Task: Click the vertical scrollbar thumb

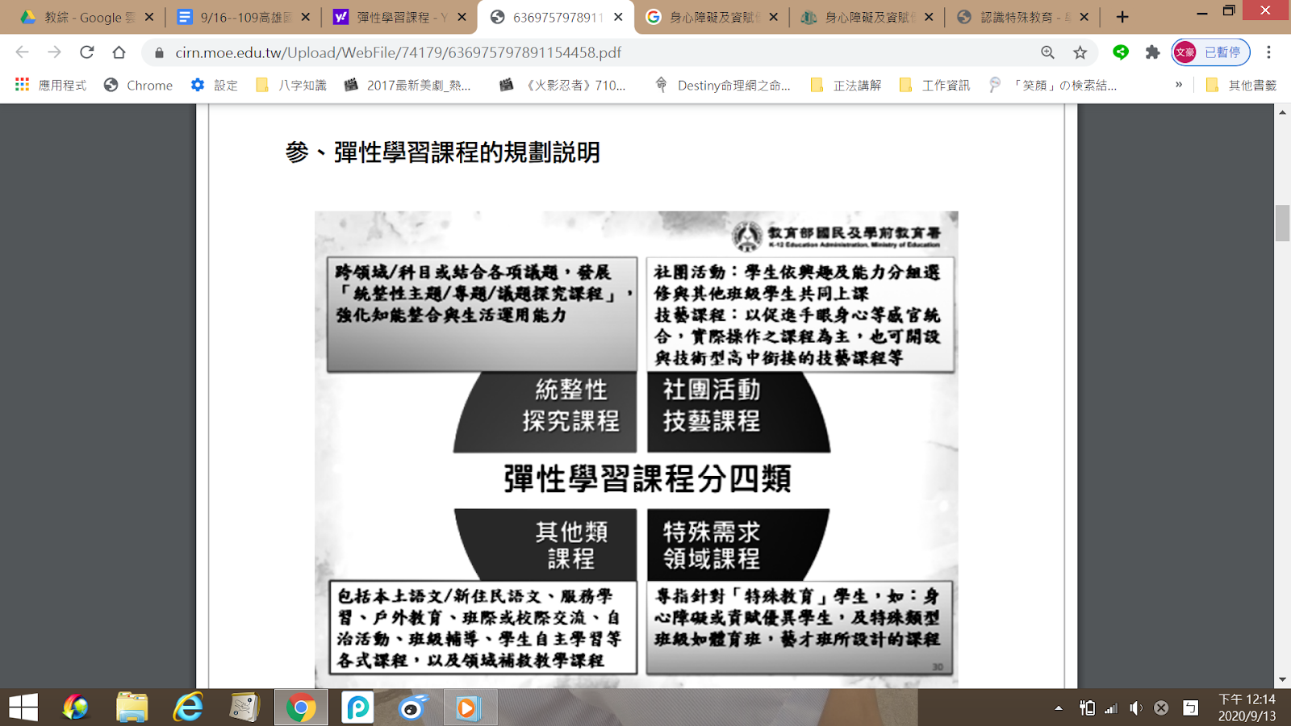Action: click(1282, 223)
